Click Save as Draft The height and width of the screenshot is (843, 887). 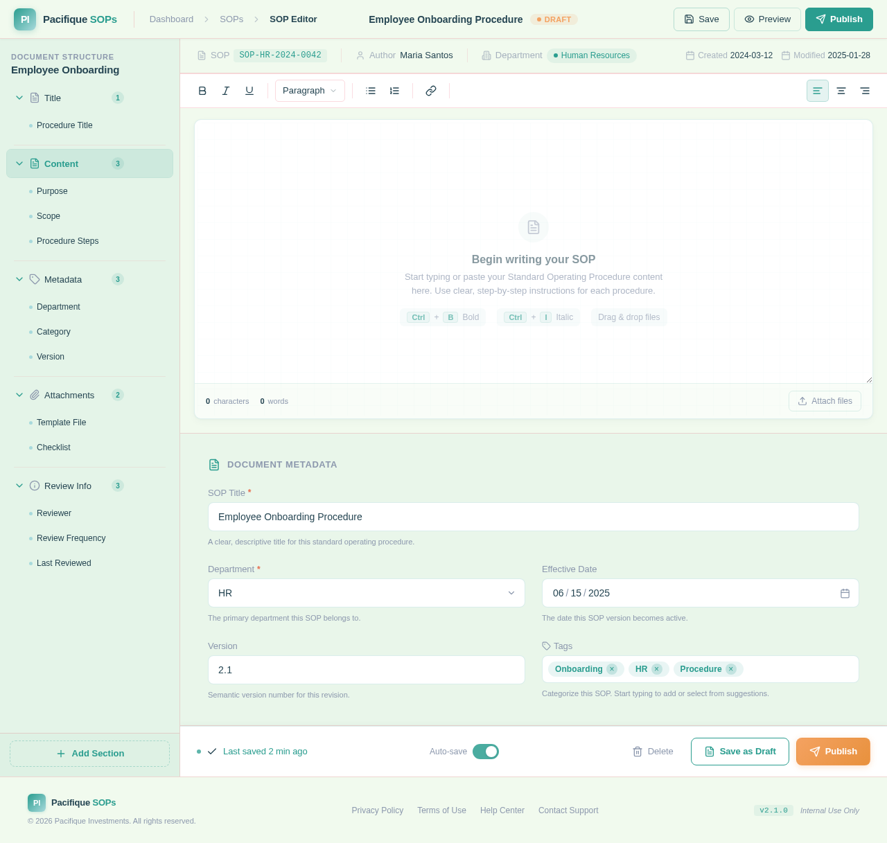coord(740,752)
